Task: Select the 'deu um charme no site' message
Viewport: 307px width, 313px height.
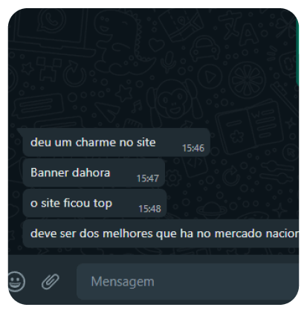Action: coord(117,142)
